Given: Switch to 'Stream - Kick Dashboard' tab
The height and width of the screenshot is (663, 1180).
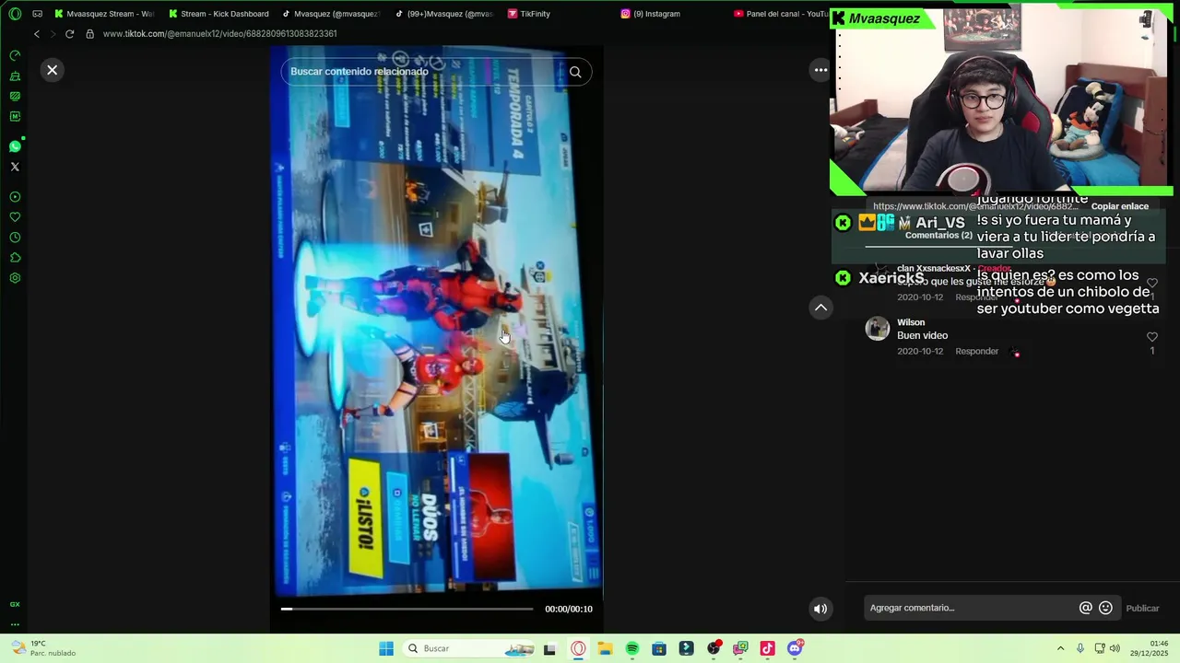Looking at the screenshot, I should point(219,14).
